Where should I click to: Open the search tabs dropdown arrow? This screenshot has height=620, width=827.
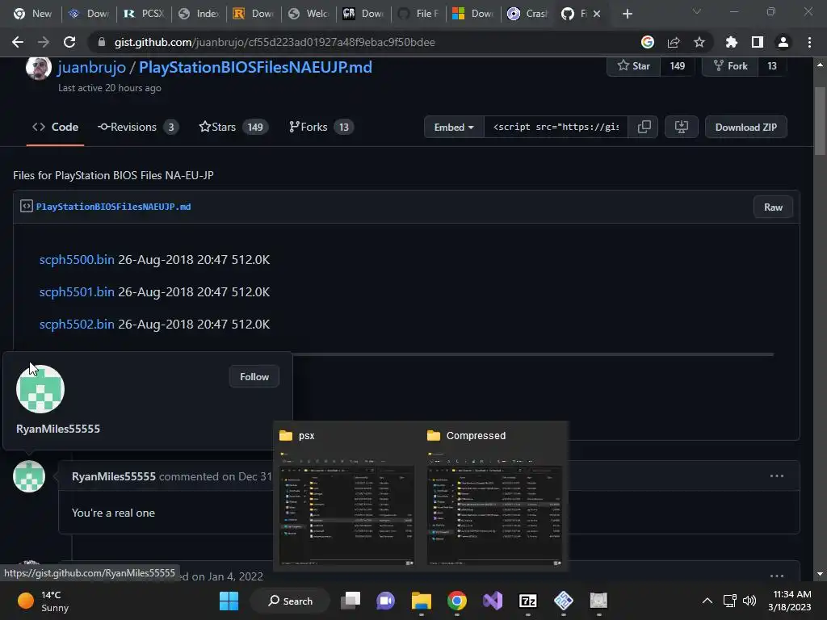click(x=697, y=11)
